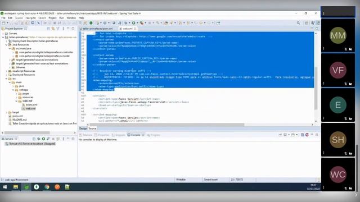Select the pages folder
The width and height of the screenshot is (360, 202).
24,94
